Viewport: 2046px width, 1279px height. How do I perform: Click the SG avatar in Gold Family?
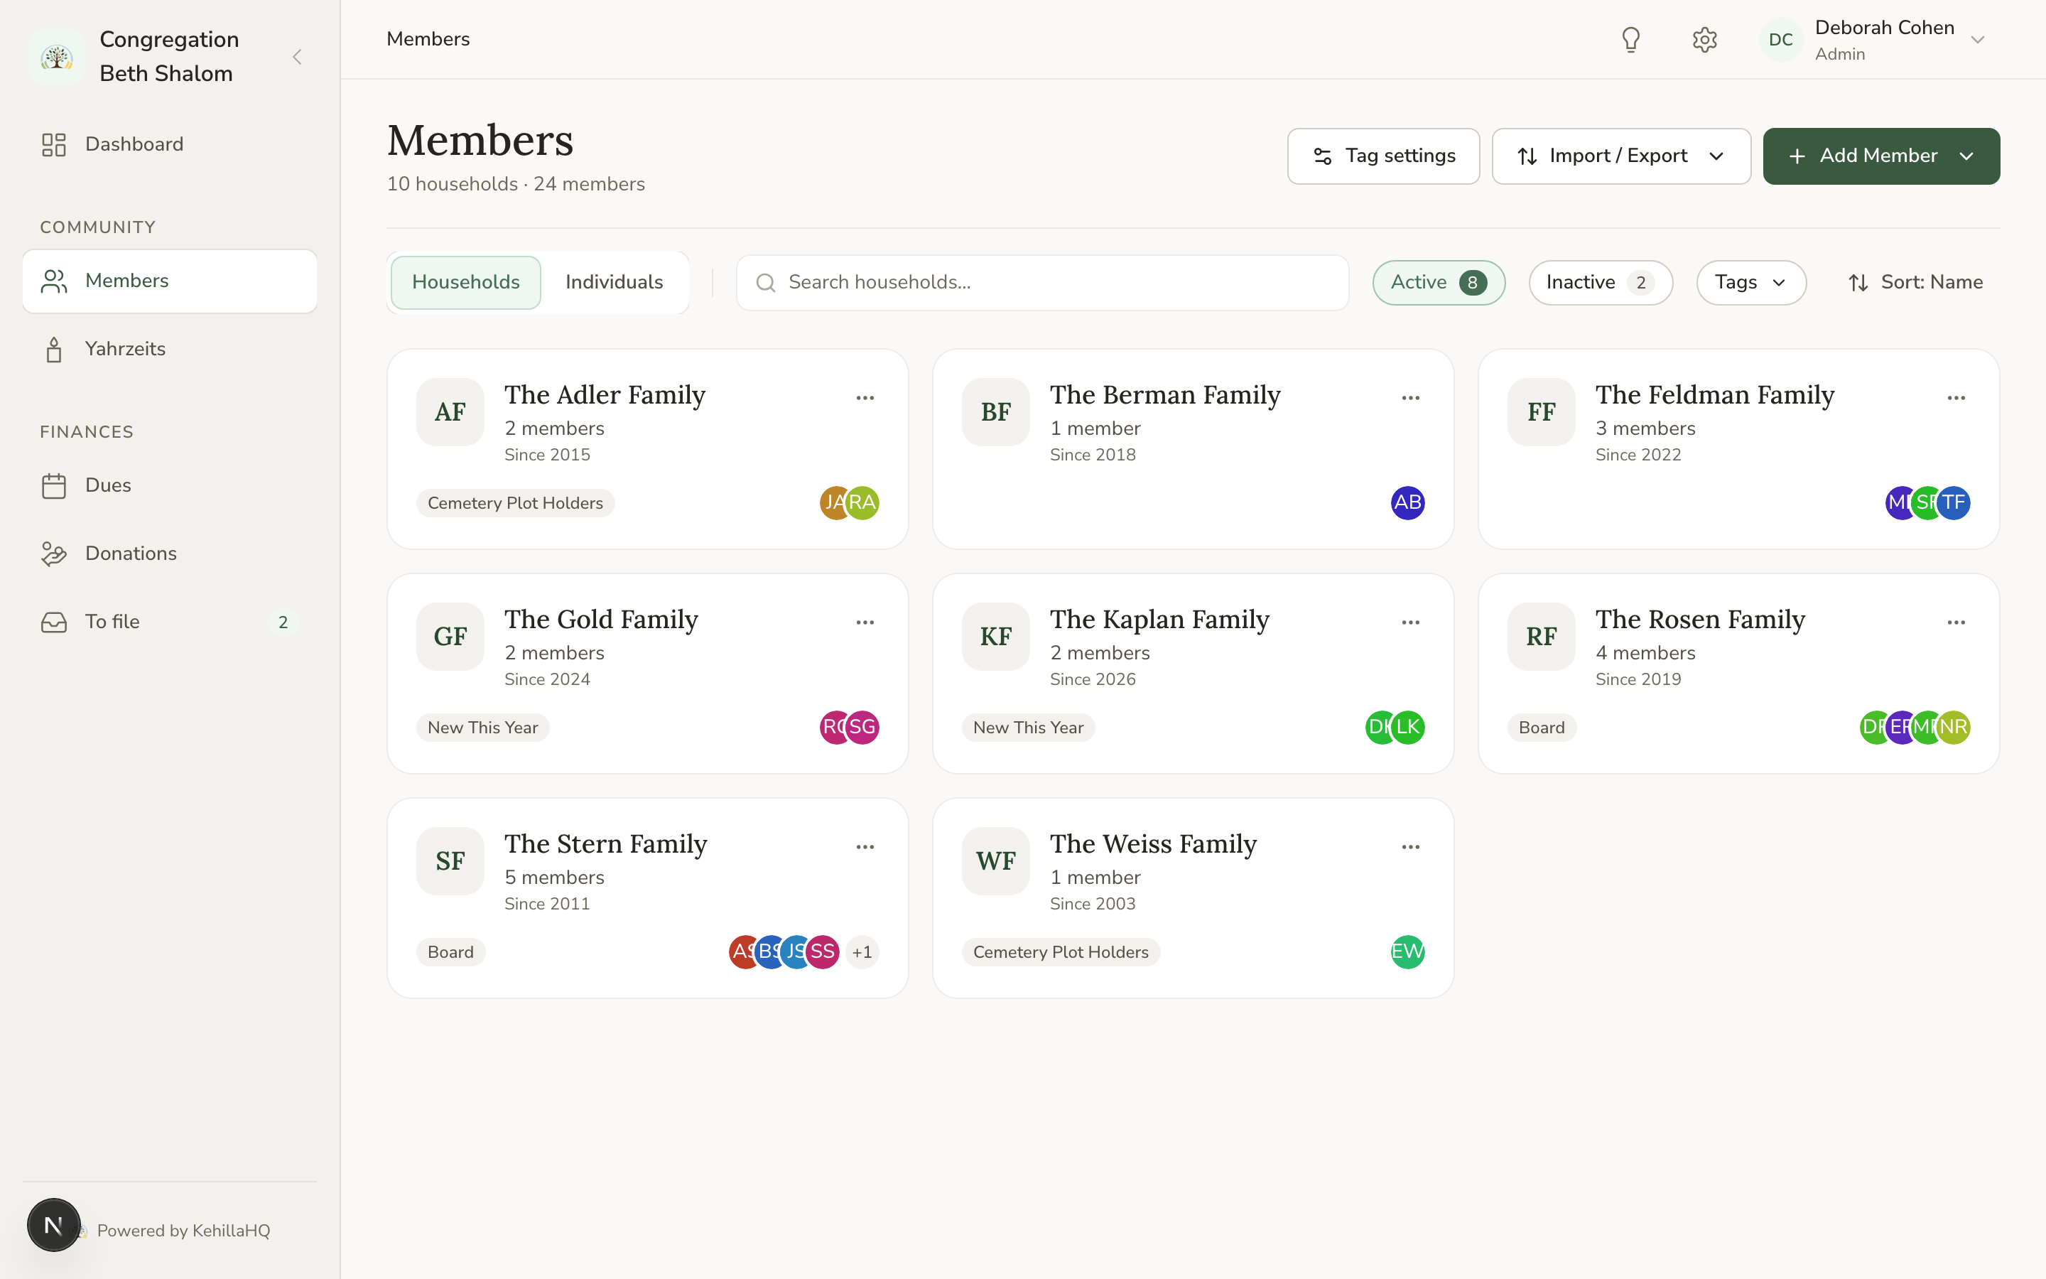point(862,727)
